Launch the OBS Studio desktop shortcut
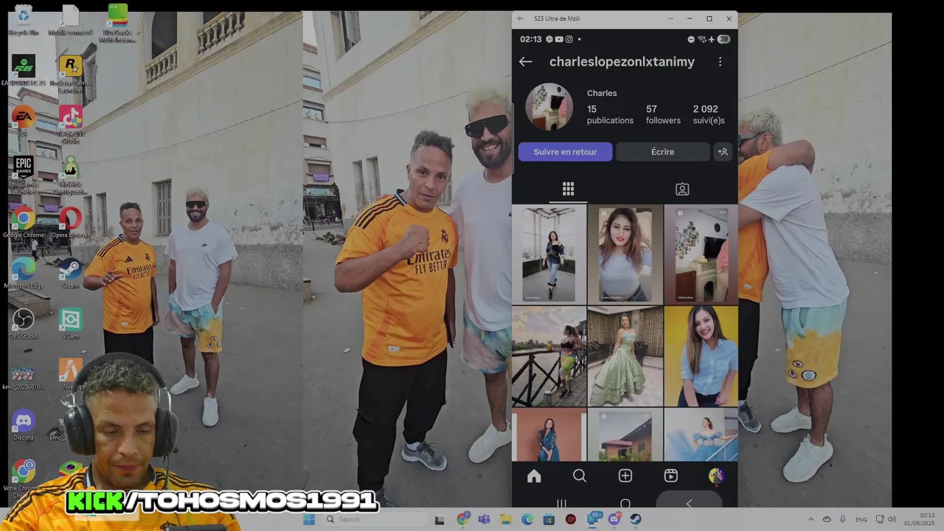The width and height of the screenshot is (944, 531). click(24, 323)
